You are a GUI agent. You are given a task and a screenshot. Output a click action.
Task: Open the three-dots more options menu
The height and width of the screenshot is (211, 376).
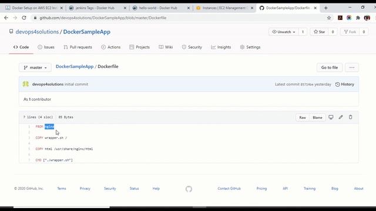click(352, 67)
